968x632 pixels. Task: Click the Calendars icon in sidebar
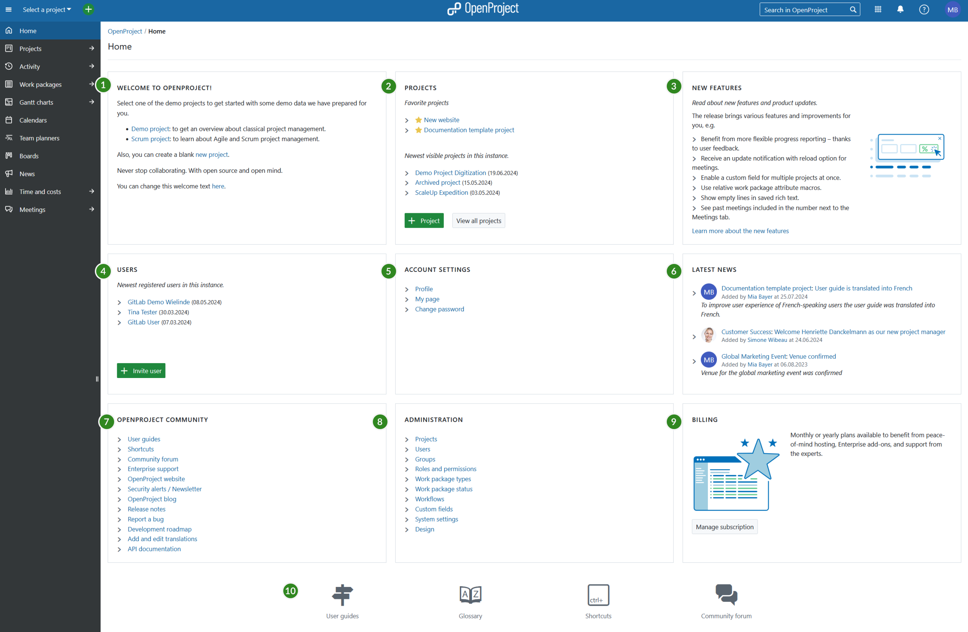point(9,120)
